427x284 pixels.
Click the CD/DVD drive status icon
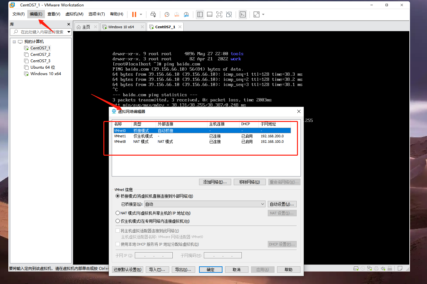click(x=363, y=268)
